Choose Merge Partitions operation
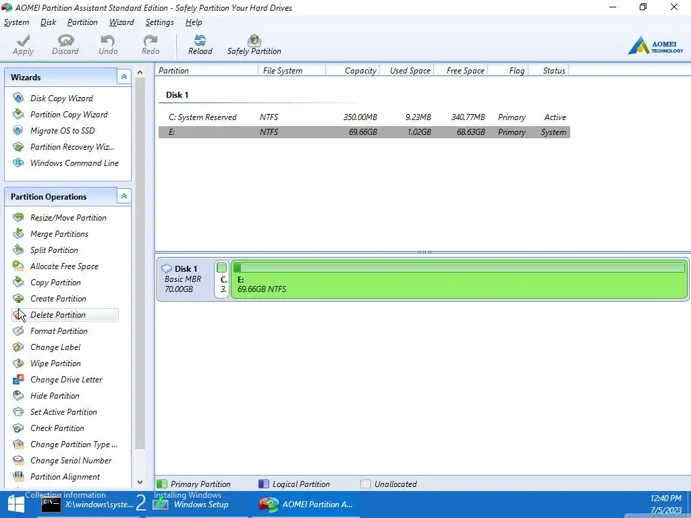The height and width of the screenshot is (518, 691). point(59,234)
